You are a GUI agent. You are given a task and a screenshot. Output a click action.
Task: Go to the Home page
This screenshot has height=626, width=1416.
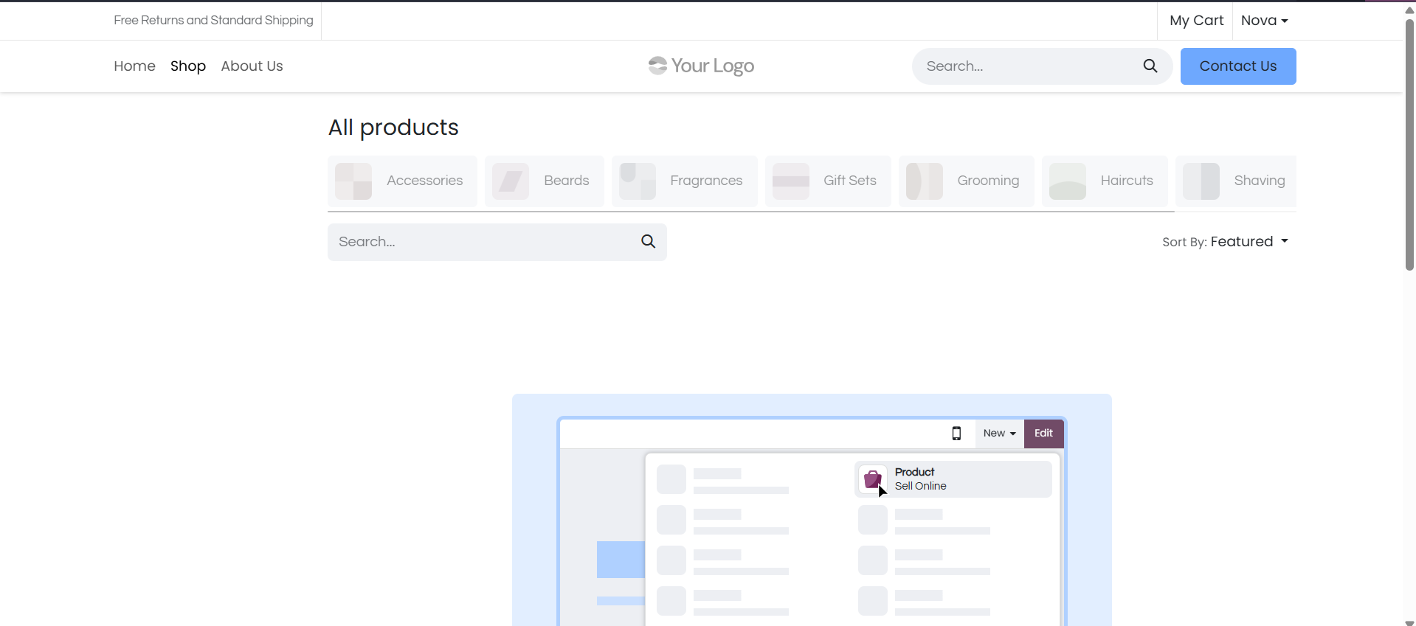coord(134,66)
